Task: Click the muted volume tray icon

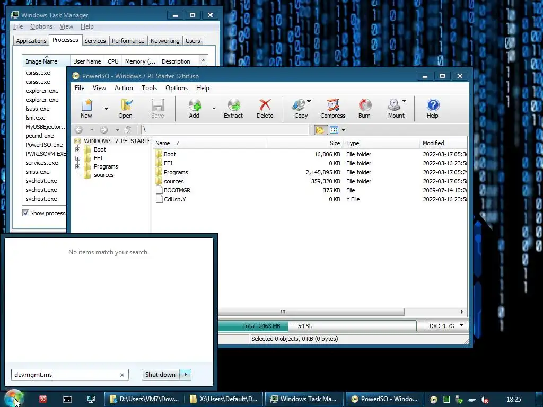Action: 485,400
